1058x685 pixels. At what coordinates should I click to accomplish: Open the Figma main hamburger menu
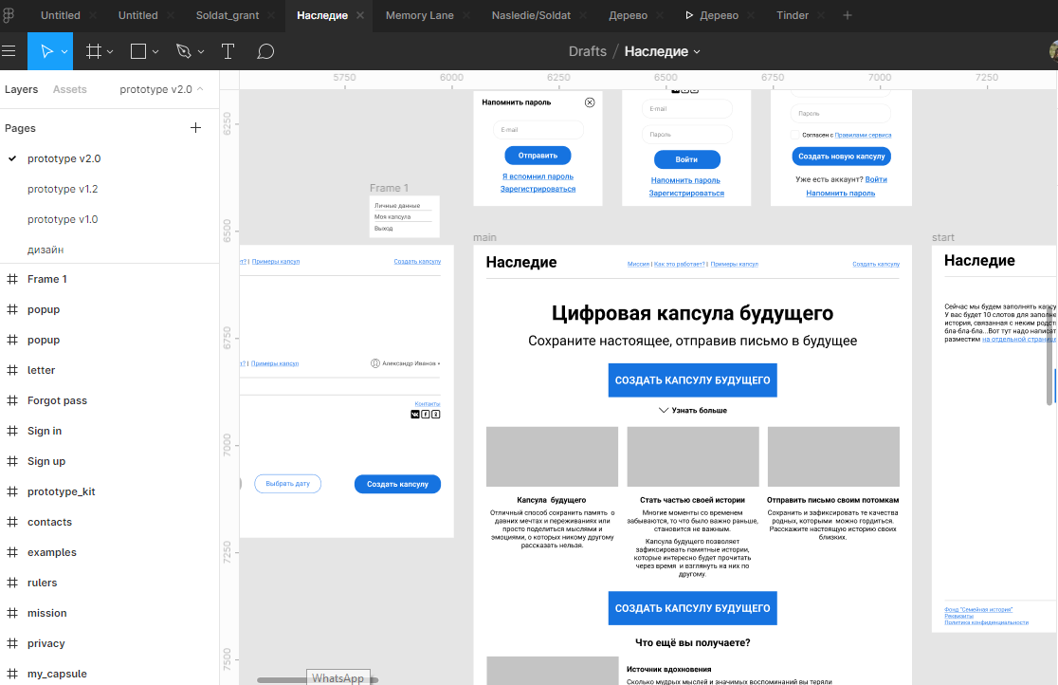pos(9,51)
